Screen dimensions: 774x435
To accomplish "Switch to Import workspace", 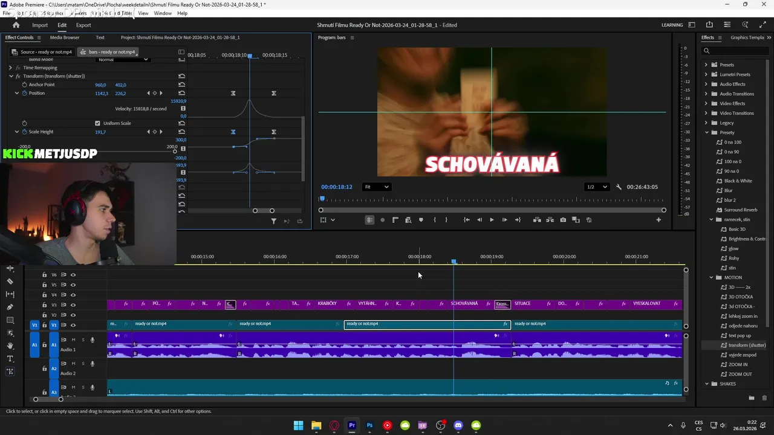I will pyautogui.click(x=40, y=25).
